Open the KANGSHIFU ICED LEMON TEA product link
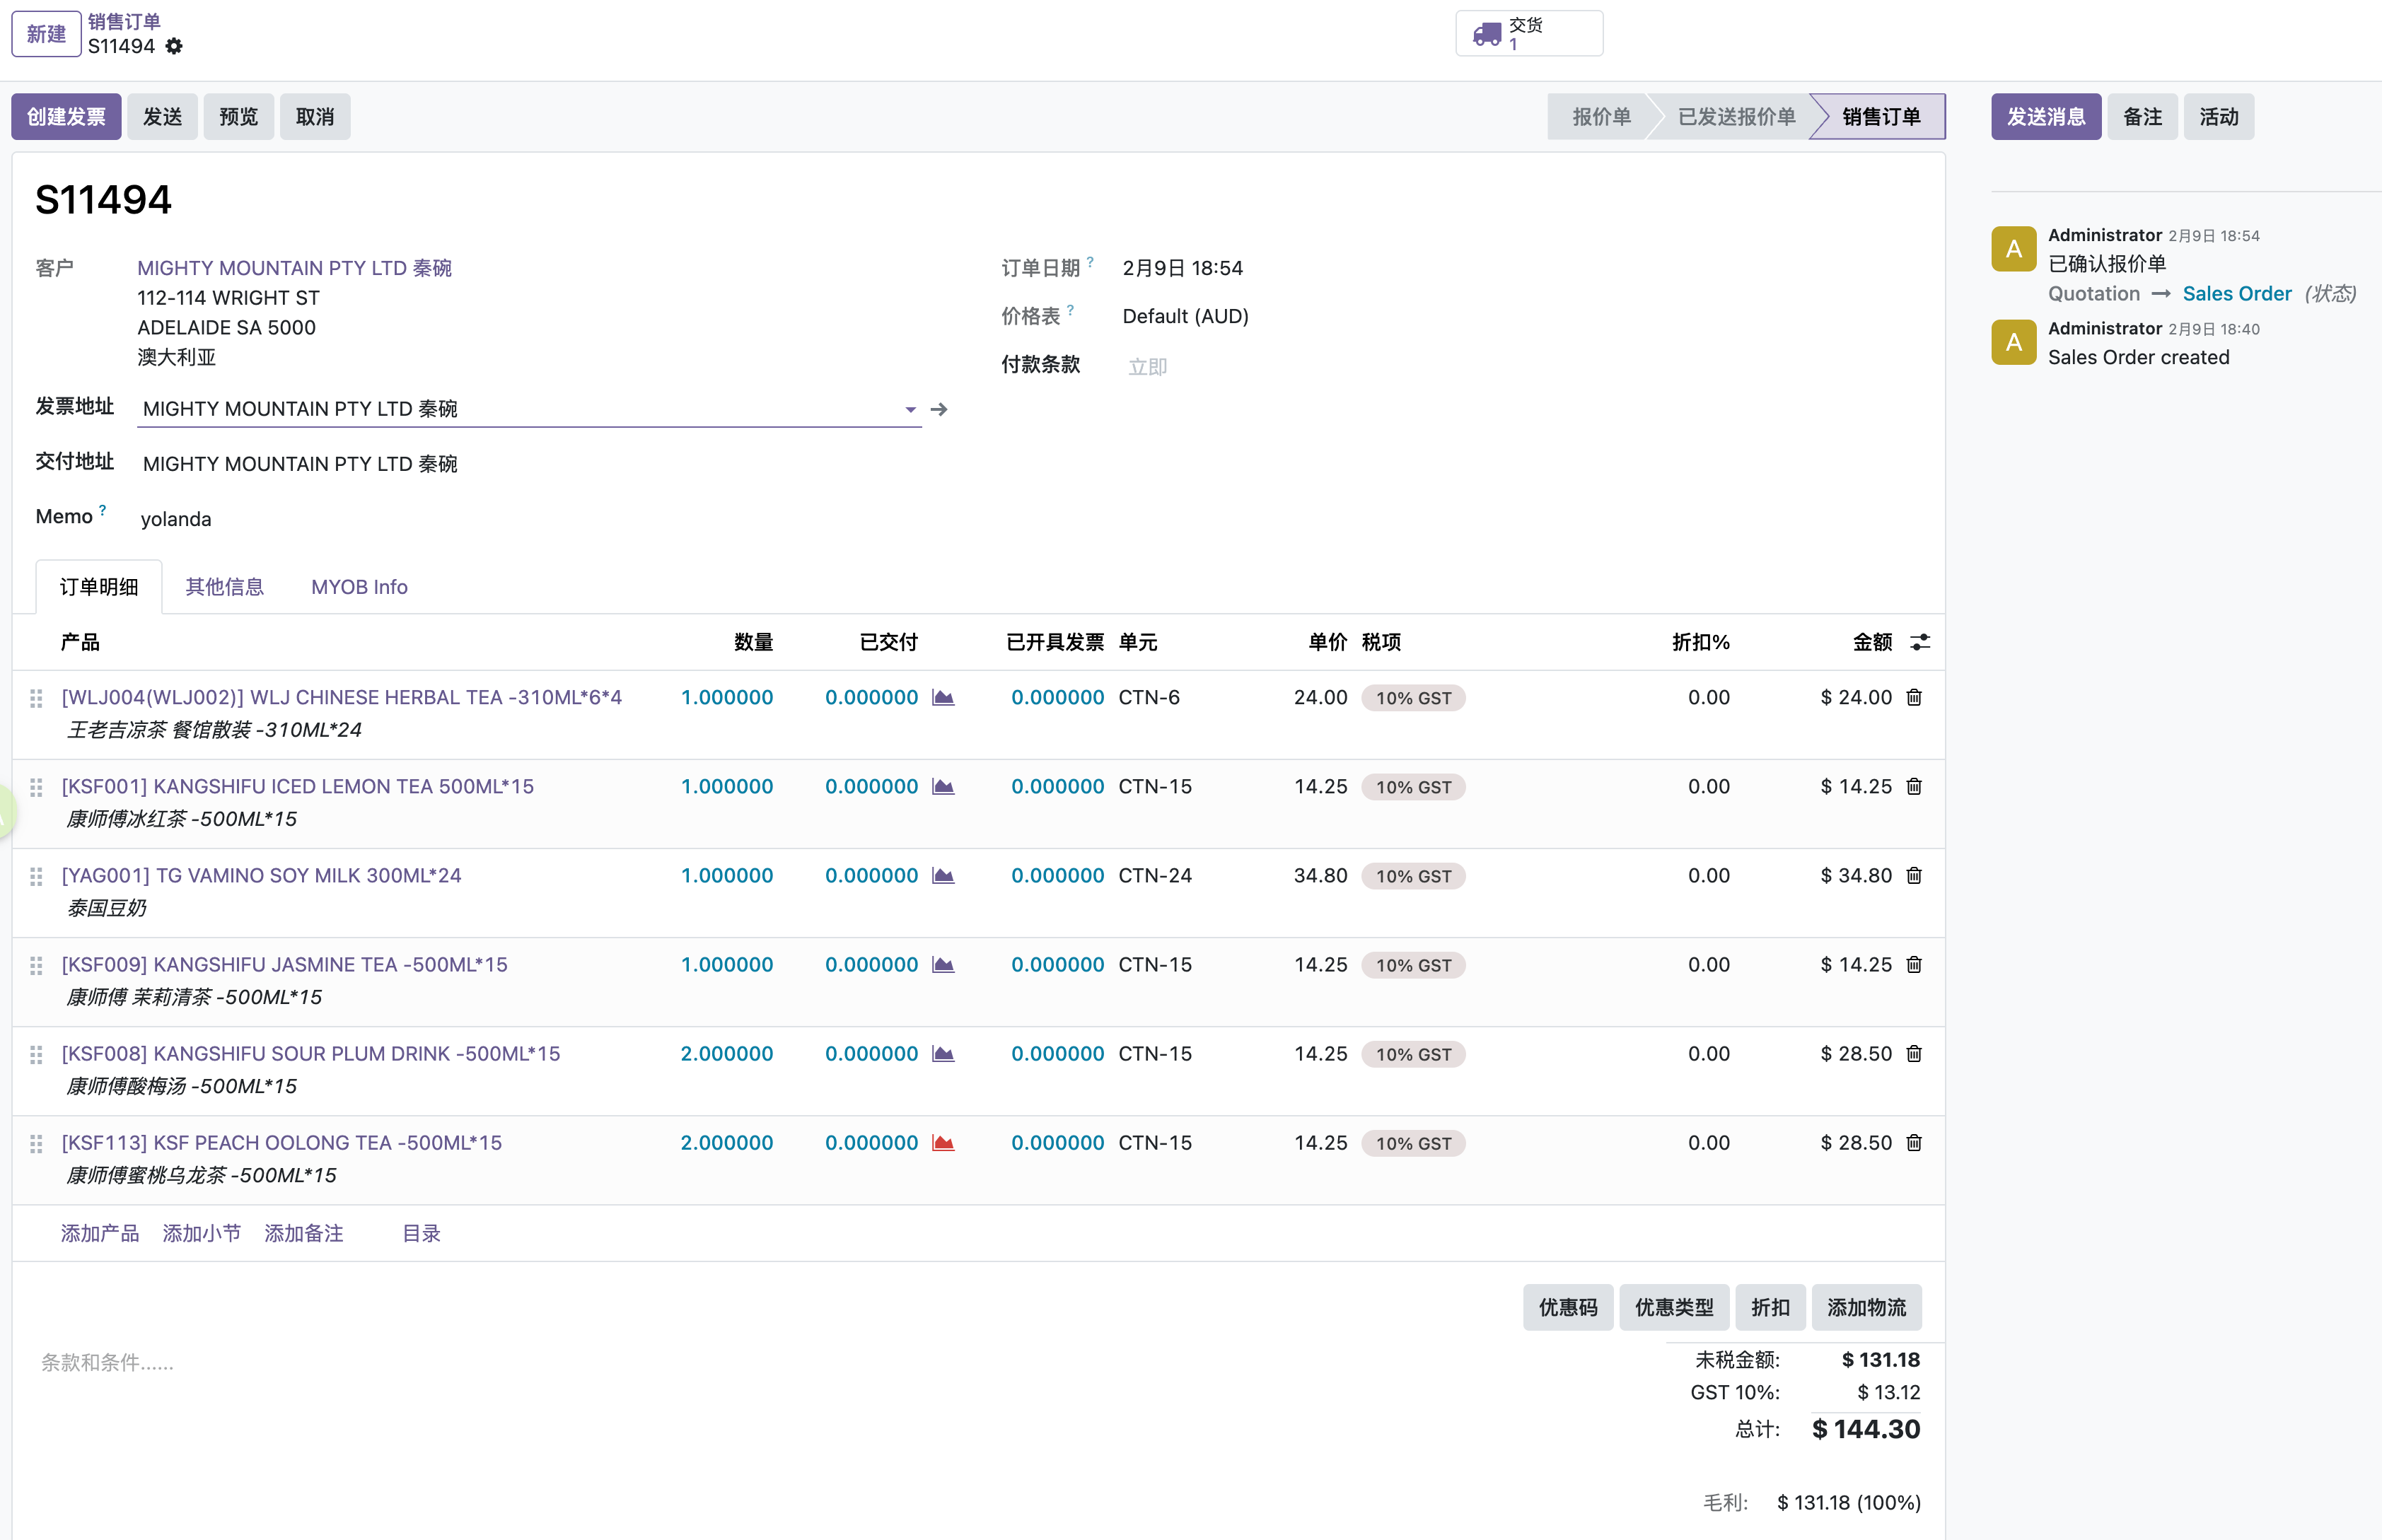This screenshot has height=1540, width=2382. coord(298,786)
